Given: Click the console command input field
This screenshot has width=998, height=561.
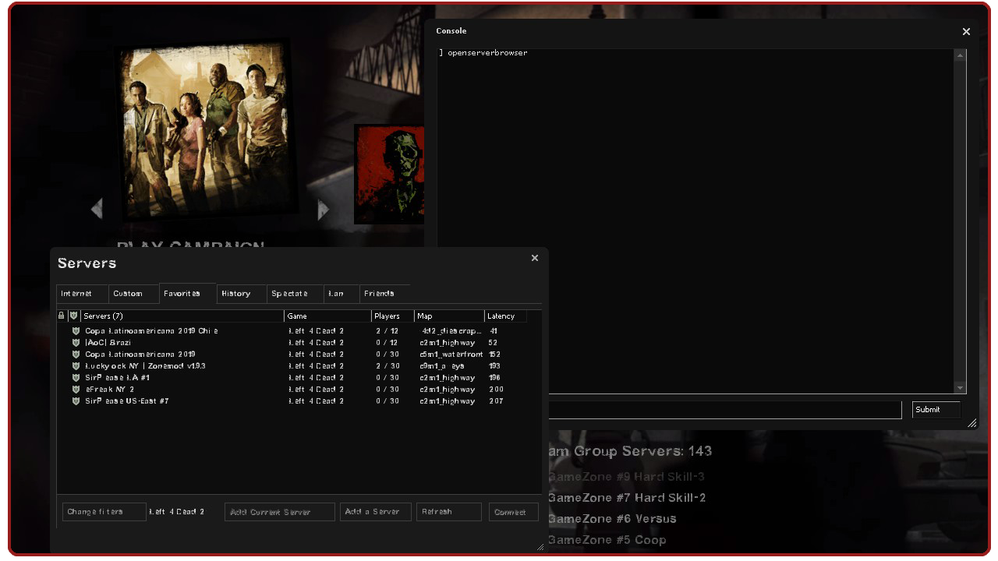Looking at the screenshot, I should pyautogui.click(x=726, y=410).
